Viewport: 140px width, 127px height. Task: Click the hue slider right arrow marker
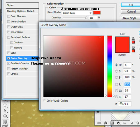point(114,95)
